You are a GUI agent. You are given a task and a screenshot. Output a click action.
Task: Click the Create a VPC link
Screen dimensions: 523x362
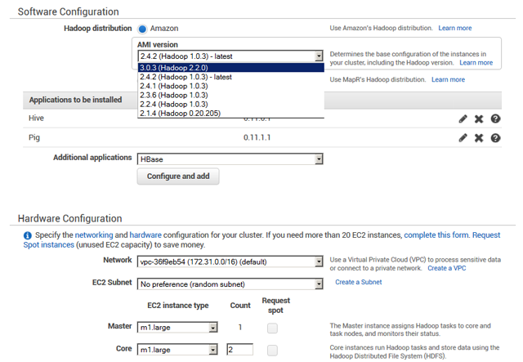pos(447,268)
